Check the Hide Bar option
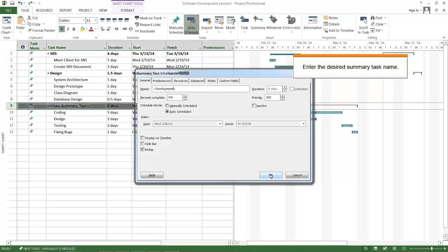The image size is (448, 252). tap(142, 144)
